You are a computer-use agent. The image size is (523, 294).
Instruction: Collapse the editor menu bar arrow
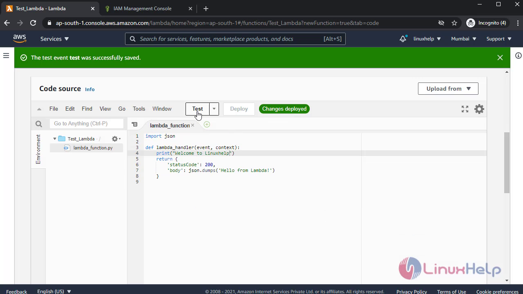pyautogui.click(x=39, y=109)
